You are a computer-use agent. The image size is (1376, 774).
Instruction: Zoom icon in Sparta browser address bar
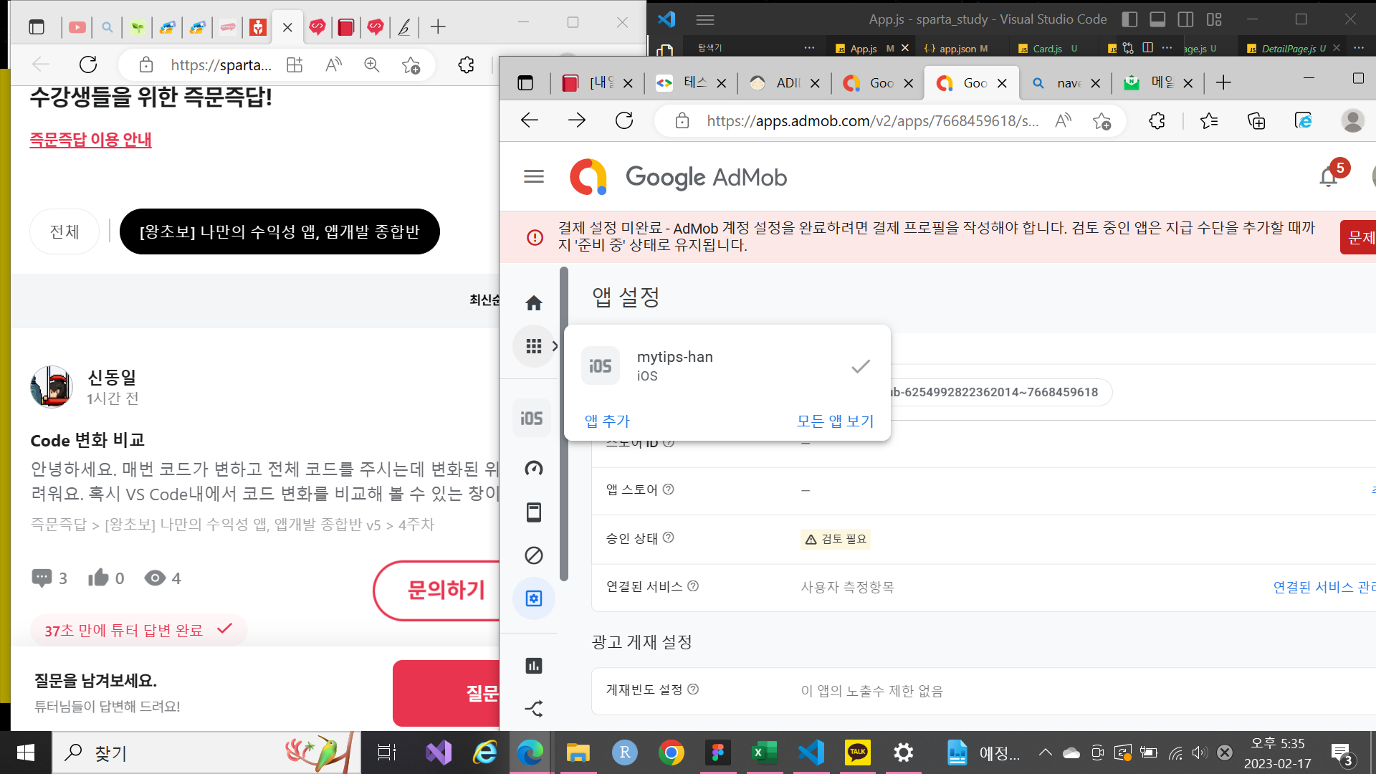pos(371,65)
